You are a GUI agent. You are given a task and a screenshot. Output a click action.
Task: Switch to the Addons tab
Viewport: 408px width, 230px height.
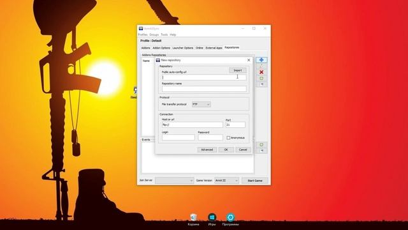pyautogui.click(x=145, y=48)
